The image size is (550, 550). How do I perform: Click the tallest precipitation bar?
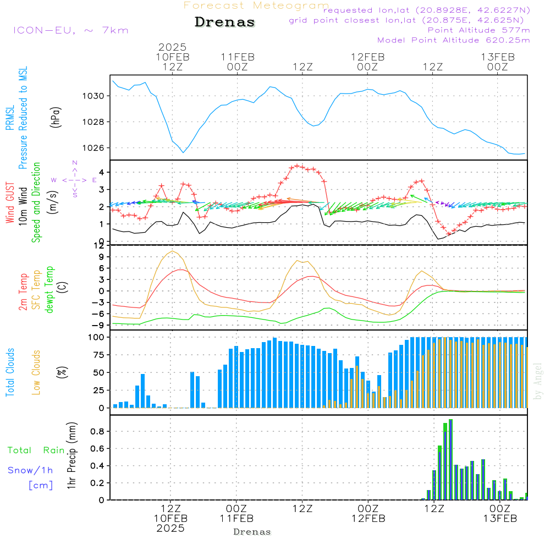[450, 459]
